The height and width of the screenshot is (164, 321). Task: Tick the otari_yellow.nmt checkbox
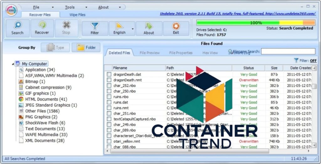tap(109, 141)
